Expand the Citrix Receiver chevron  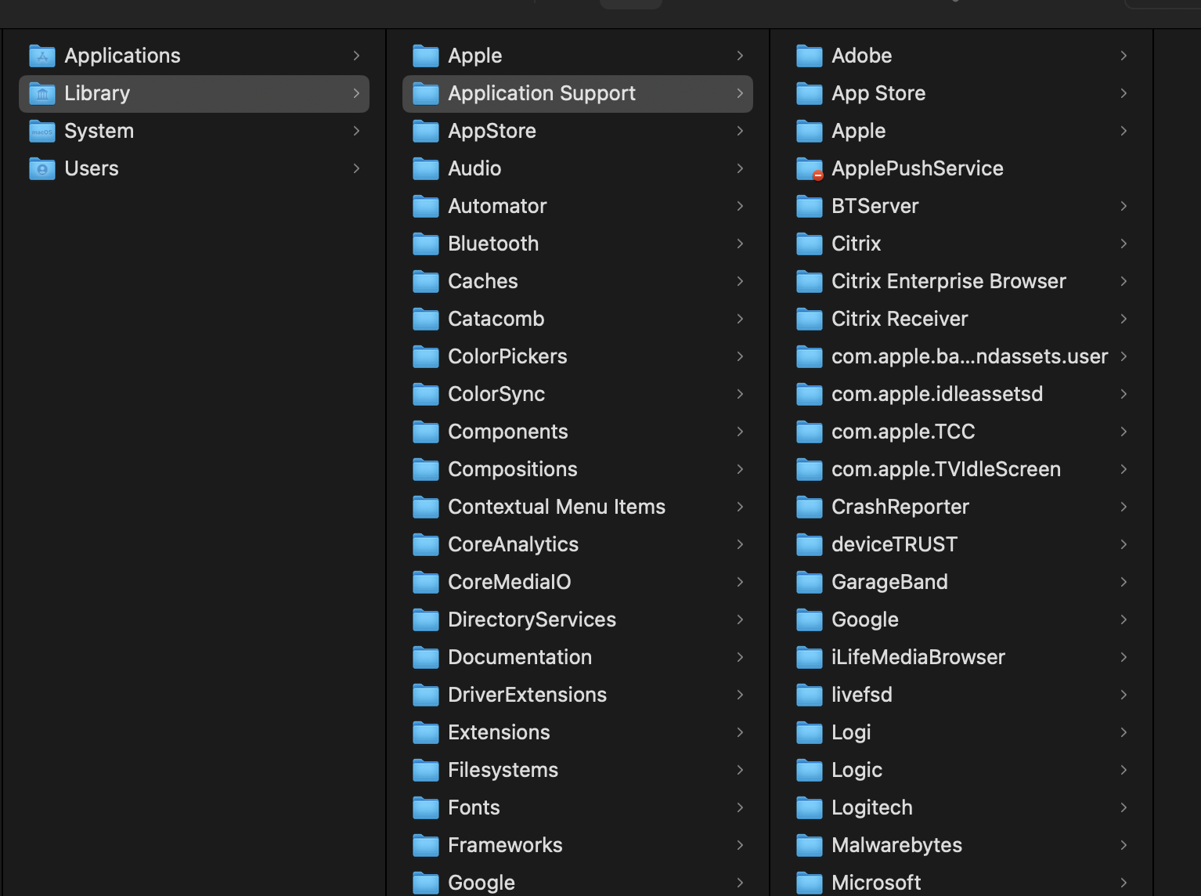click(x=1123, y=319)
